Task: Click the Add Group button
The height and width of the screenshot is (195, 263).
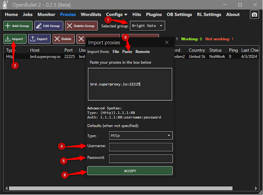Action: 18,26
